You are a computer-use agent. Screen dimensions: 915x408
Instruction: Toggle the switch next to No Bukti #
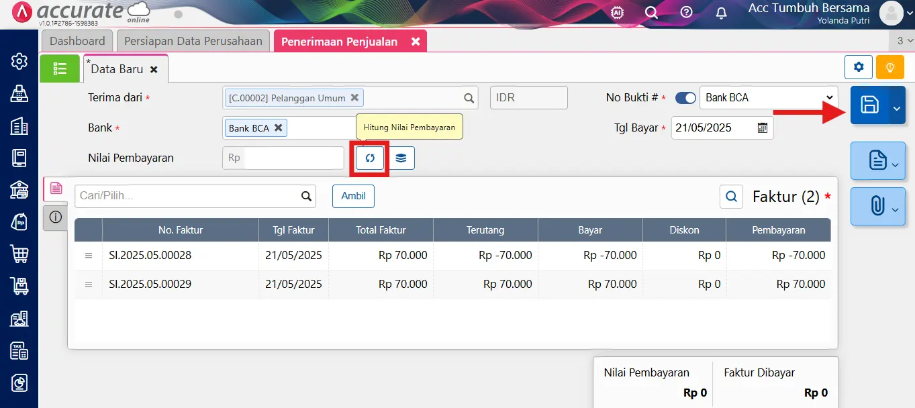coord(685,97)
